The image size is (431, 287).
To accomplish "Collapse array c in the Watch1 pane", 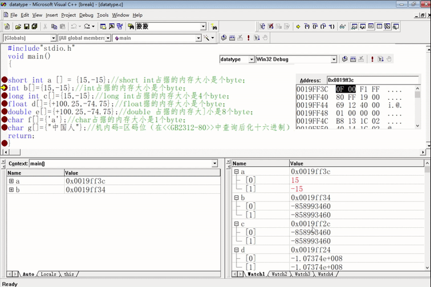I will [x=236, y=224].
